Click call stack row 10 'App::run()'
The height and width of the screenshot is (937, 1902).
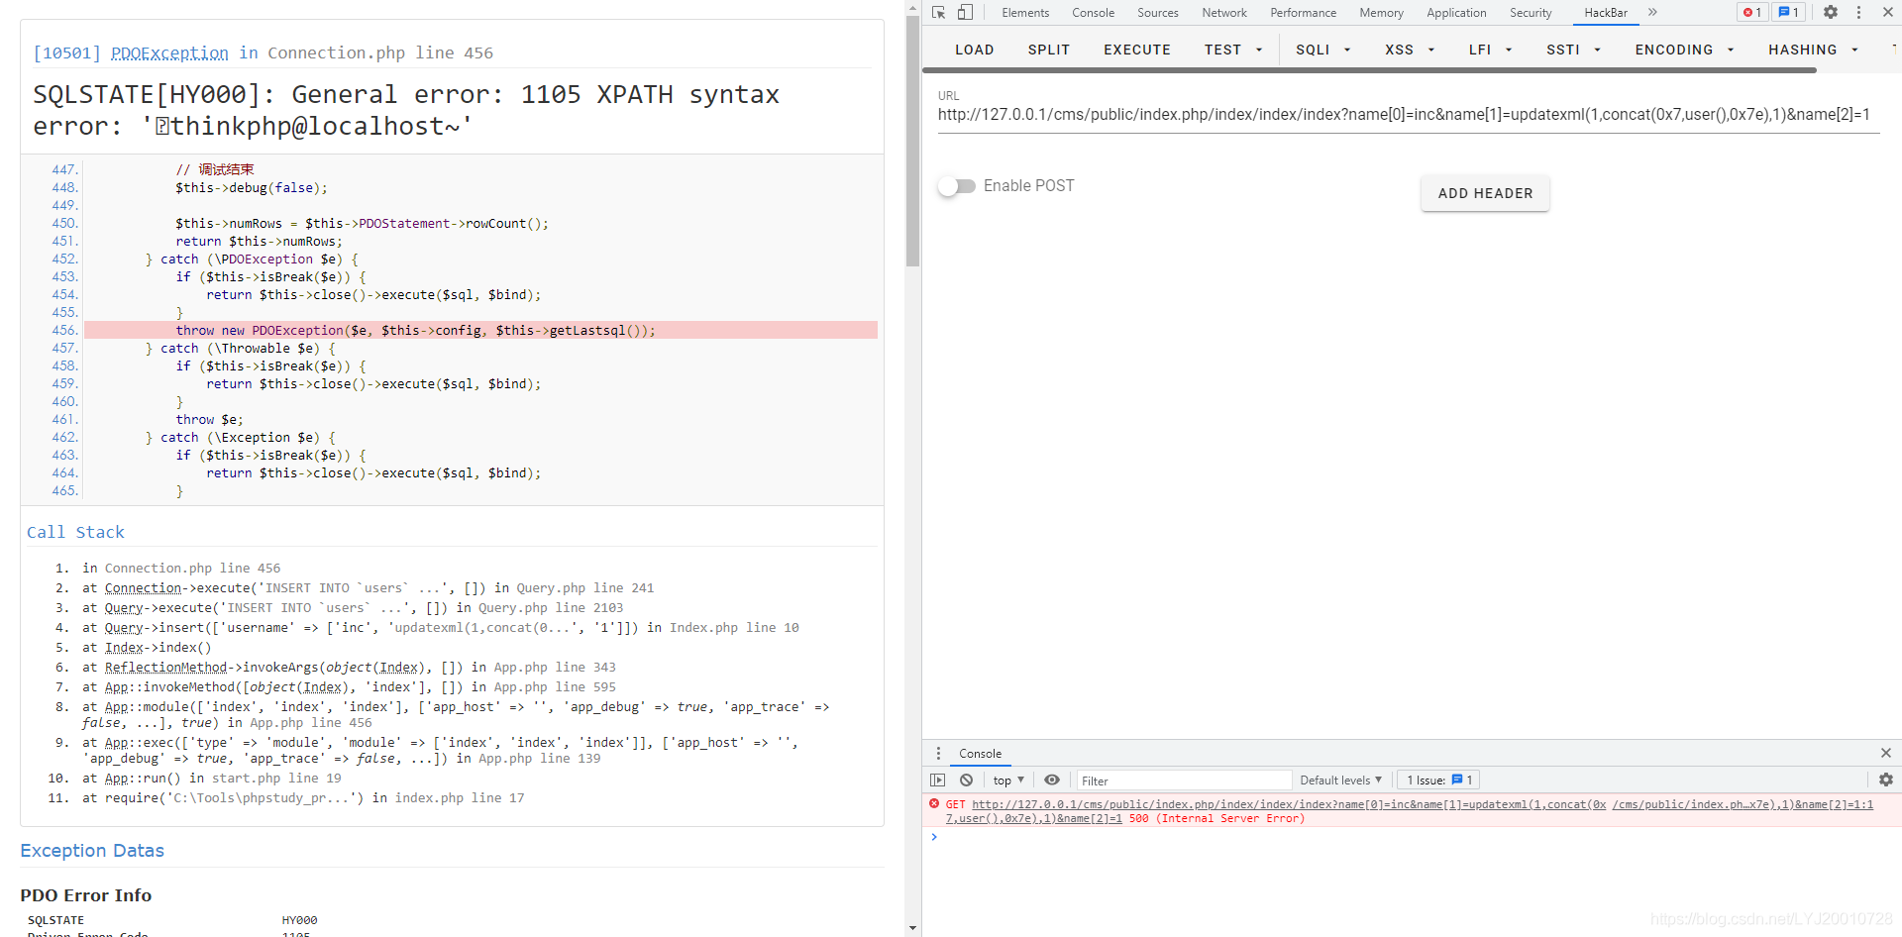[211, 779]
